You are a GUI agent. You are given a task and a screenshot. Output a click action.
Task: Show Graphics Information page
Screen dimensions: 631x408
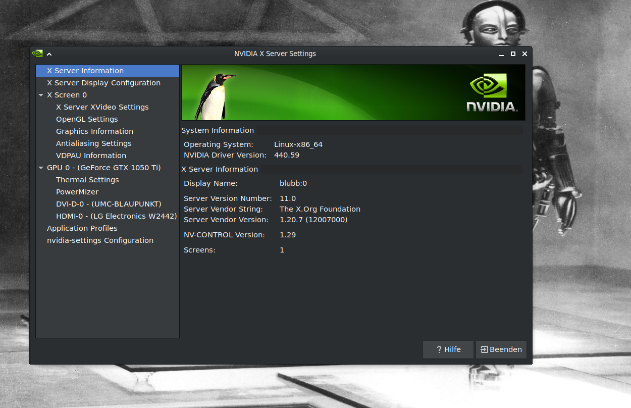(94, 131)
